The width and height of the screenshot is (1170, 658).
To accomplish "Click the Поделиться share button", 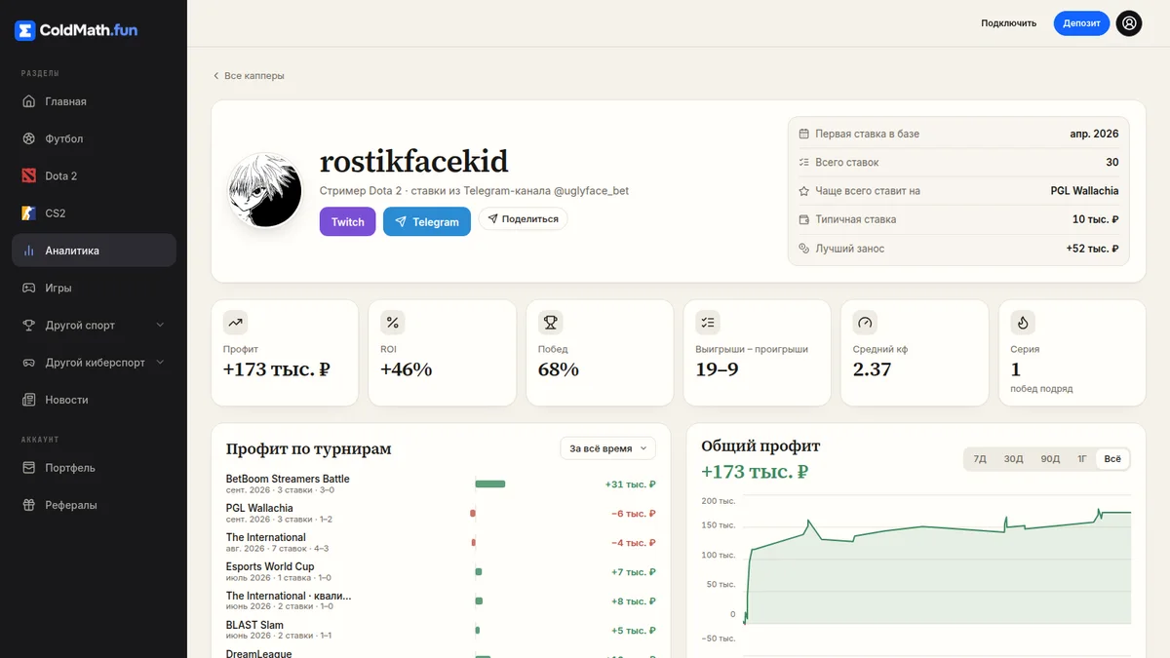I will (x=523, y=219).
